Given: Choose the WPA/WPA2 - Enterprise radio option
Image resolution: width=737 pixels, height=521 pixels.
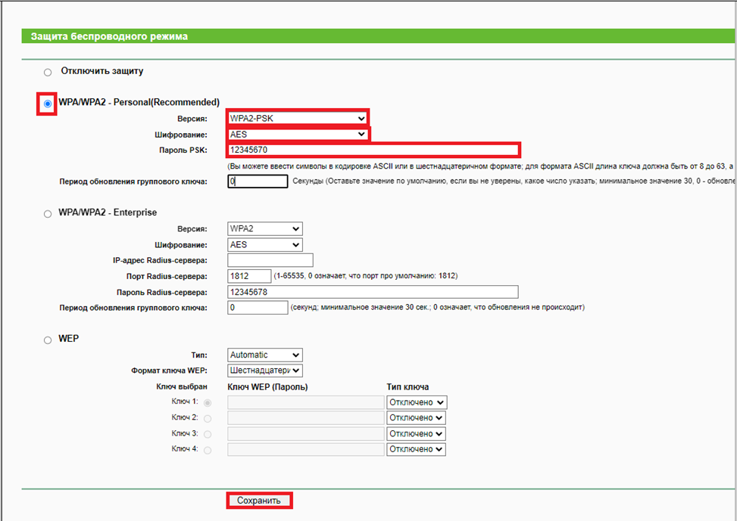Looking at the screenshot, I should click(x=48, y=214).
